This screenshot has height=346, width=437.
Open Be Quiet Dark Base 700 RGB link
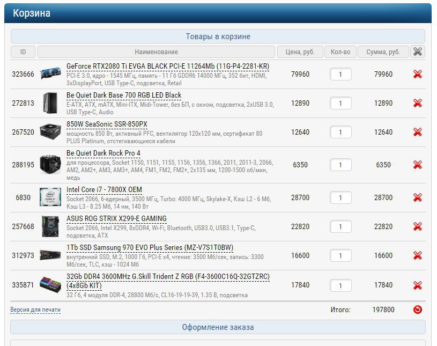[124, 95]
